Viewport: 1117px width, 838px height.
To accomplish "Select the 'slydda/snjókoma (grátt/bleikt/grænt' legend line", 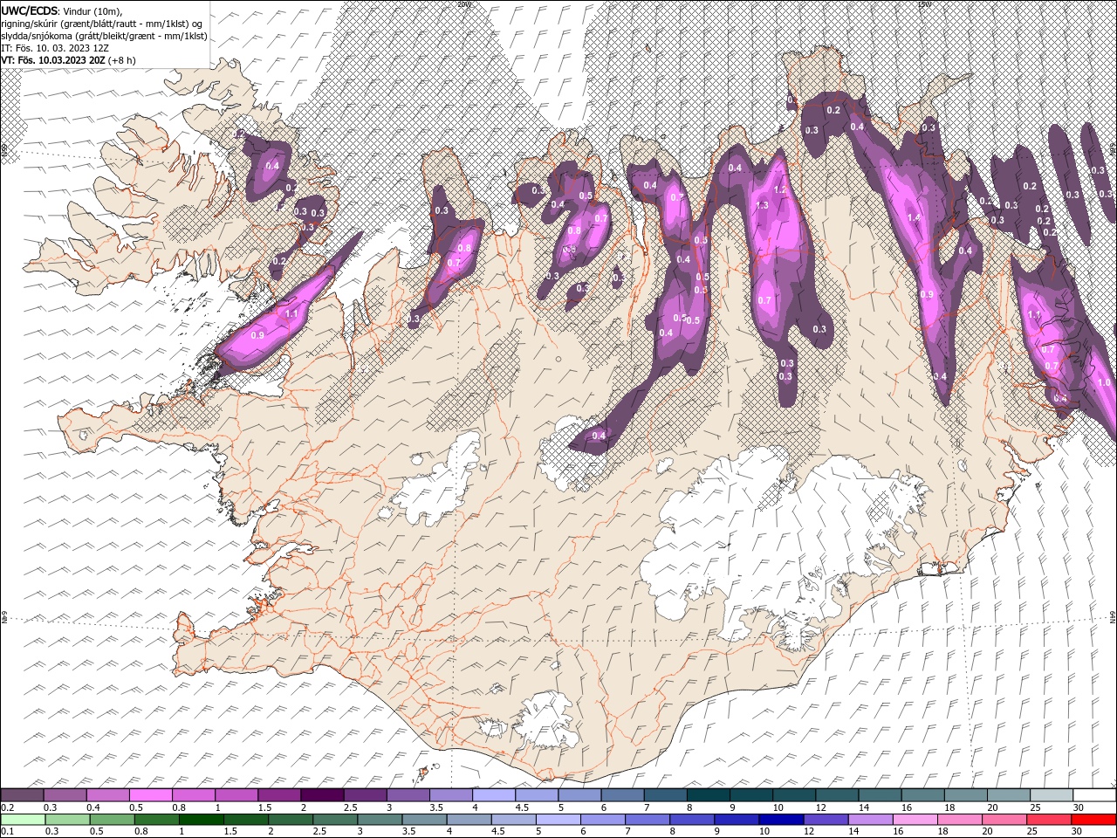I will click(x=104, y=36).
